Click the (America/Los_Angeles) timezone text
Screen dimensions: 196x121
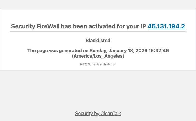98,56
